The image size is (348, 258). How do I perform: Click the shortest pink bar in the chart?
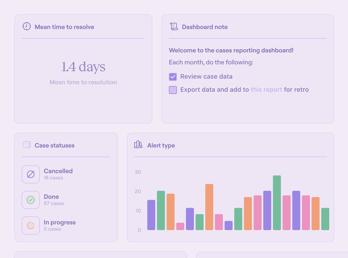tap(180, 226)
